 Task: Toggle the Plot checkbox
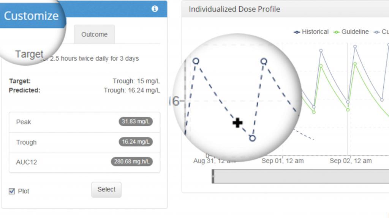12,191
